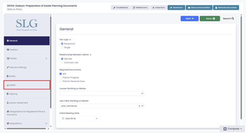The width and height of the screenshot is (246, 133).
Task: Expand the Parties submenu chevron
Action: click(x=46, y=59)
